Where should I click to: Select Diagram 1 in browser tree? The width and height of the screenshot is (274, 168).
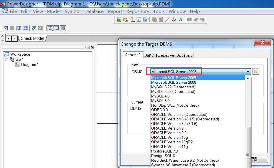(x=30, y=65)
